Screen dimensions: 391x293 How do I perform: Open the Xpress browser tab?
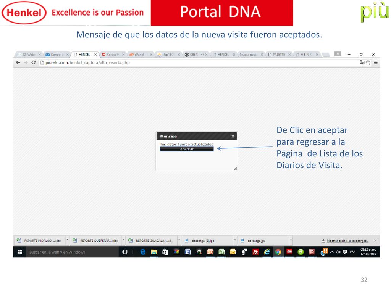coord(111,55)
